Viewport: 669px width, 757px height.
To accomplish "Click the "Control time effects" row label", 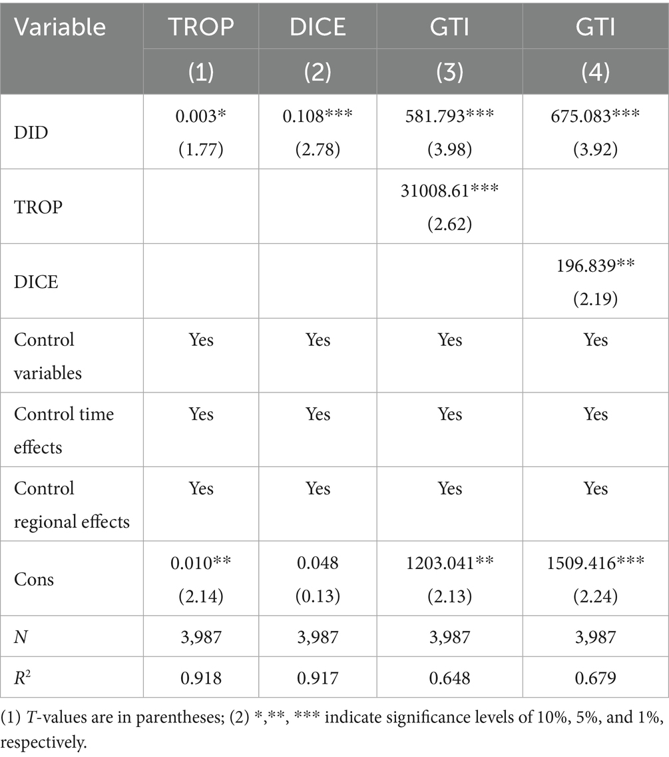I will coord(64,430).
